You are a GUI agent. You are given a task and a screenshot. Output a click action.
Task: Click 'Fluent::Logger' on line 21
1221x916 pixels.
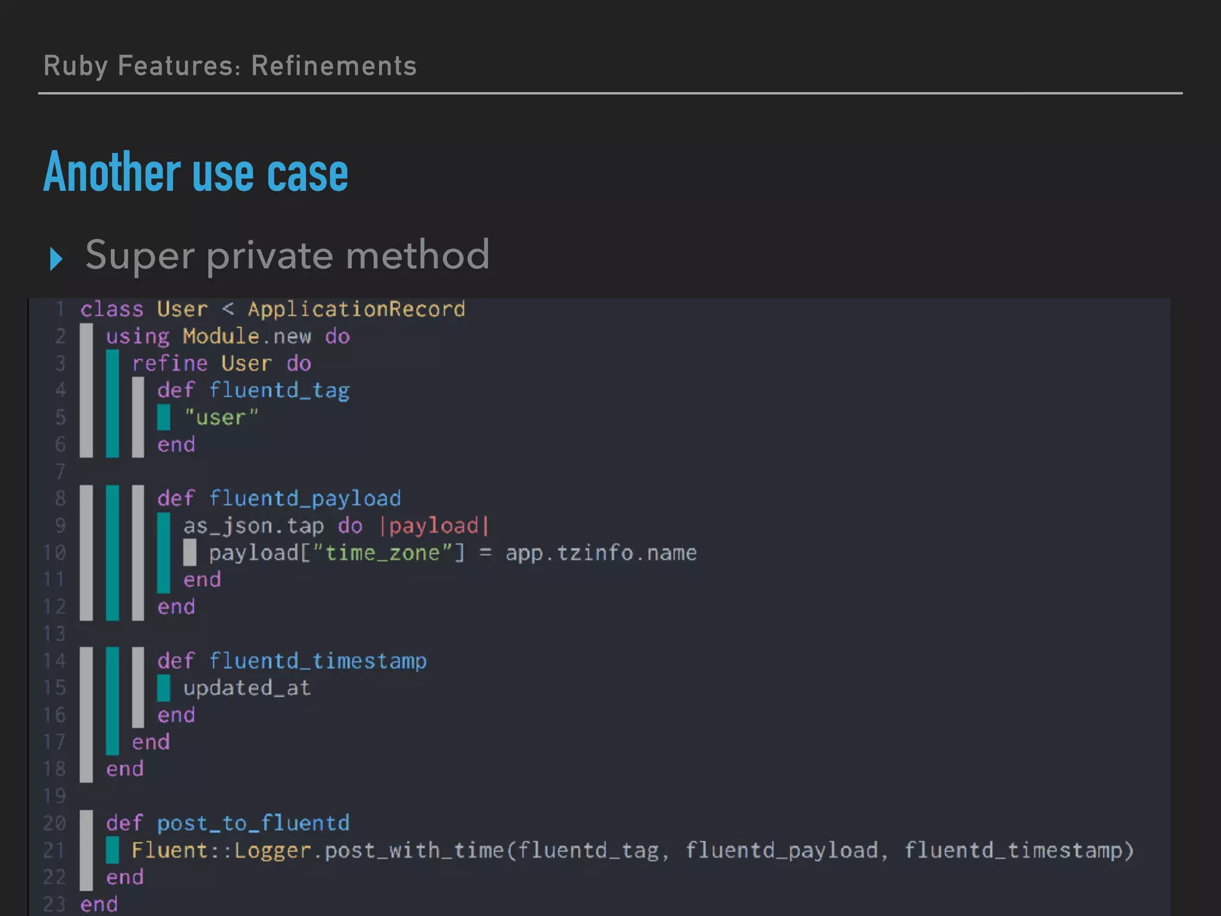pos(221,850)
